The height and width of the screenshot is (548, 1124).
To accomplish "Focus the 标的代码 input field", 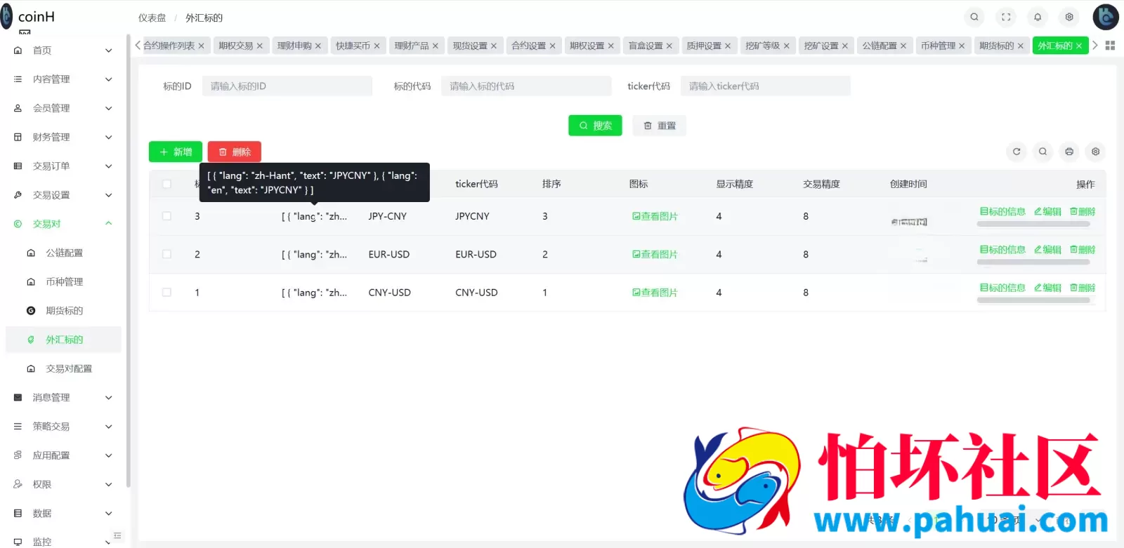I will [526, 86].
